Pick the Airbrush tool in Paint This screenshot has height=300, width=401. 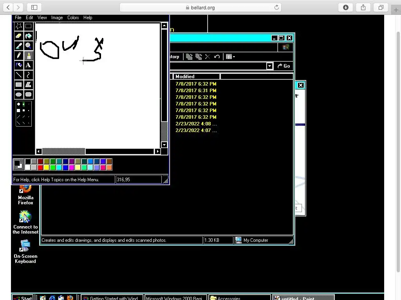[x=19, y=65]
